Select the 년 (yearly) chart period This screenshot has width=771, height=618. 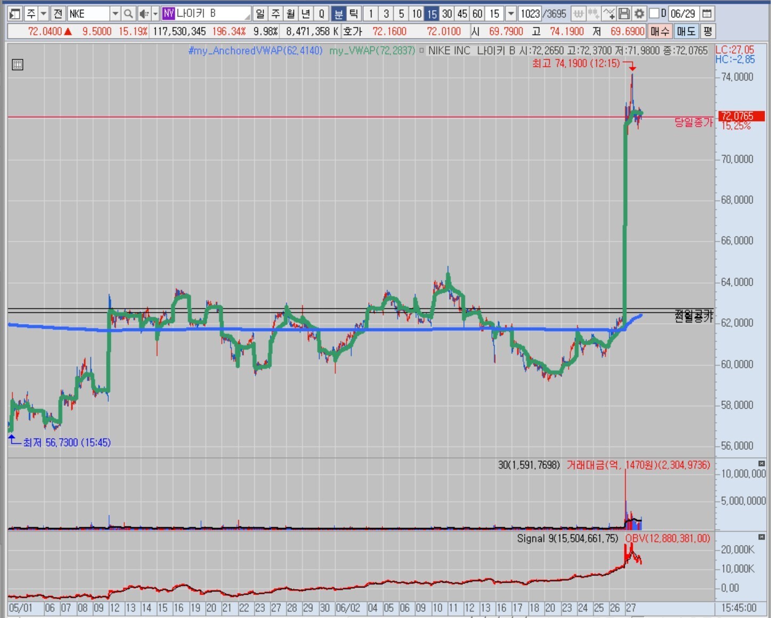pyautogui.click(x=306, y=13)
